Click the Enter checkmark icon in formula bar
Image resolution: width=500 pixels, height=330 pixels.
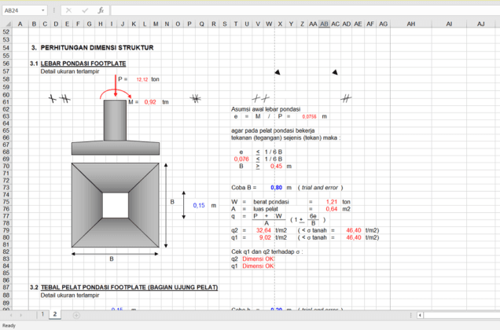[84, 10]
